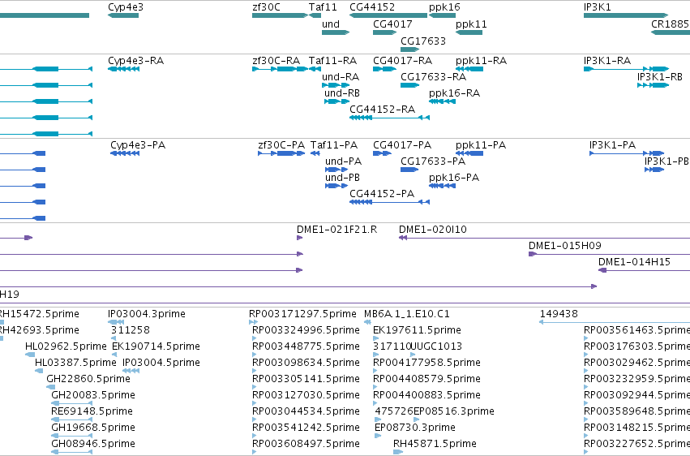Select the 311258 feature label
This screenshot has width=690, height=456.
[x=131, y=330]
